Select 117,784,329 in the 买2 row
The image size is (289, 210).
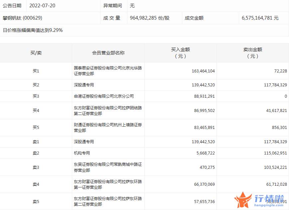pyautogui.click(x=276, y=85)
